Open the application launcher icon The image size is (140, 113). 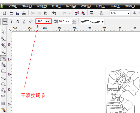[x=91, y=13]
